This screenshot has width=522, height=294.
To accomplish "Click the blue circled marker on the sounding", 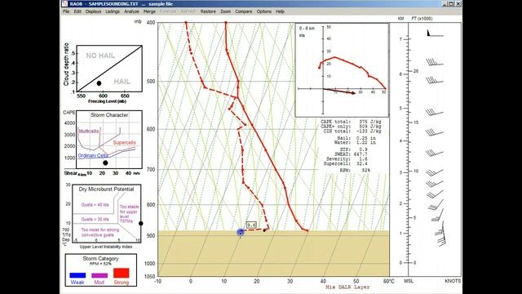I will (x=241, y=232).
